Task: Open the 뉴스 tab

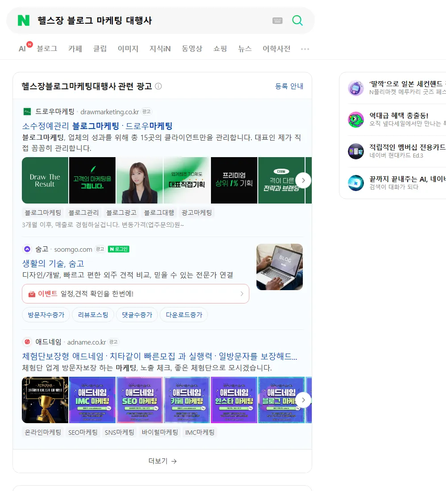Action: coord(245,49)
